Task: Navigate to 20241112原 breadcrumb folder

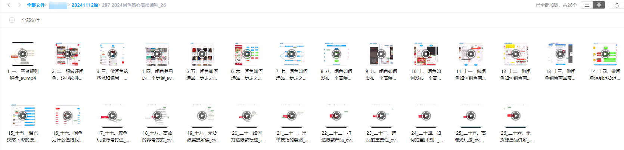Action: pos(85,5)
